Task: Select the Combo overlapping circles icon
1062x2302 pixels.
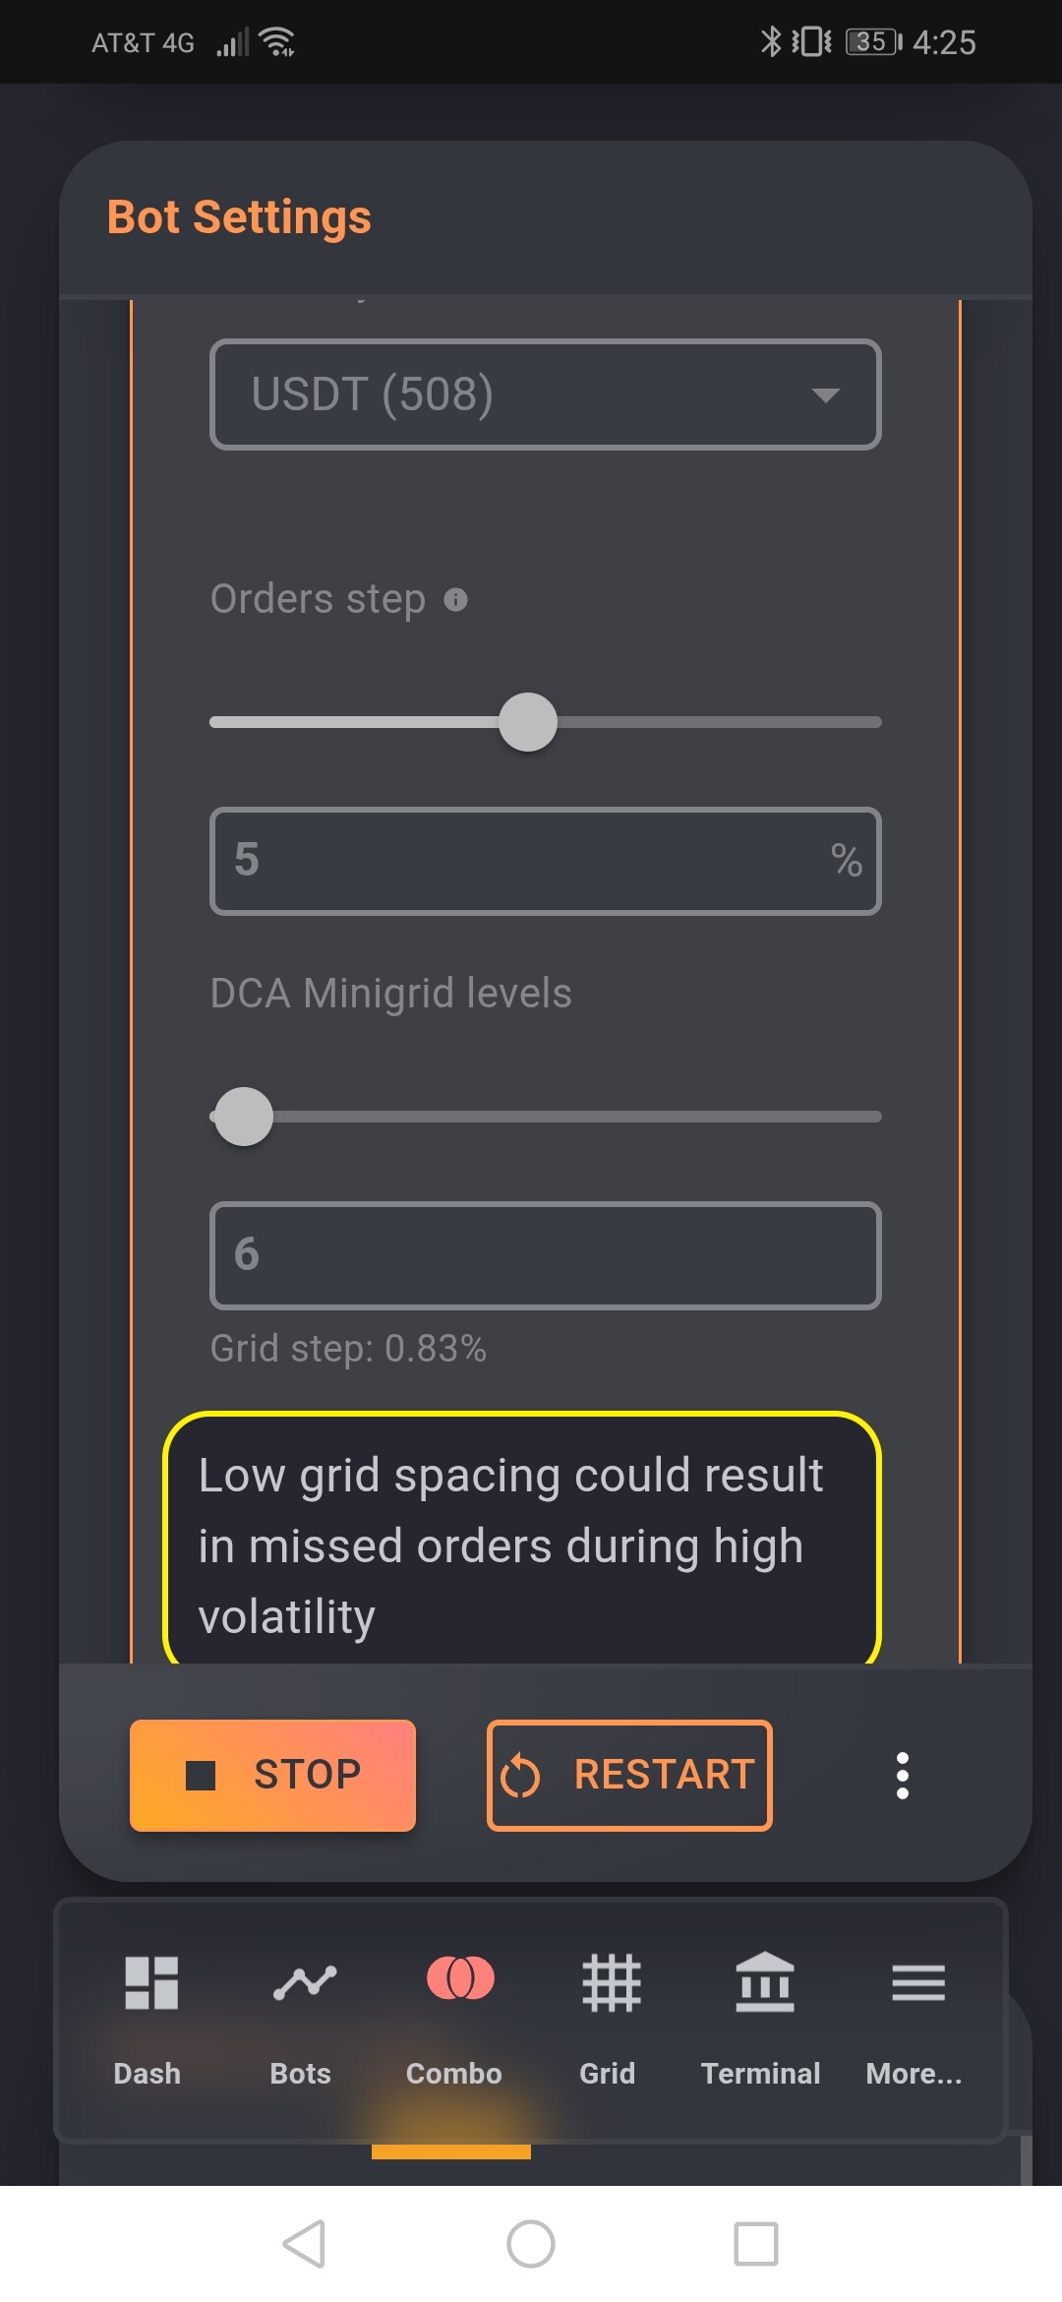Action: 460,1978
